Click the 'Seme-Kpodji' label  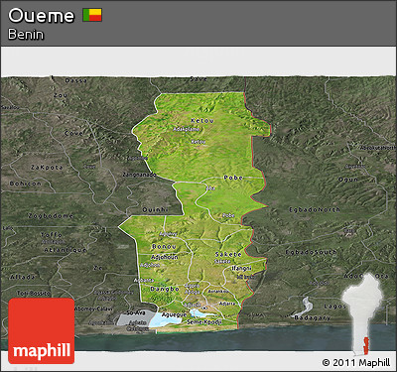[204, 321]
